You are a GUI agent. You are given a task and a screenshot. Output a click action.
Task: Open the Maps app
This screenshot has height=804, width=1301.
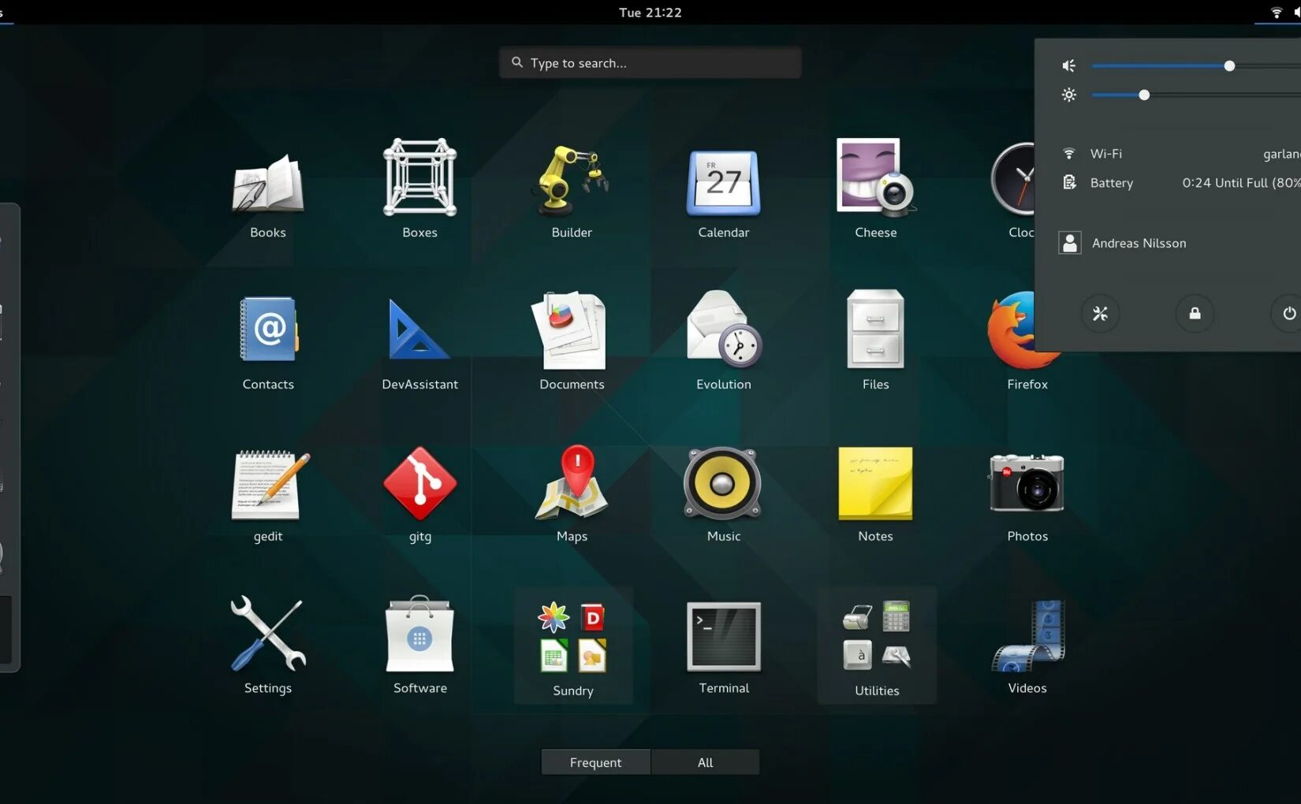[572, 493]
